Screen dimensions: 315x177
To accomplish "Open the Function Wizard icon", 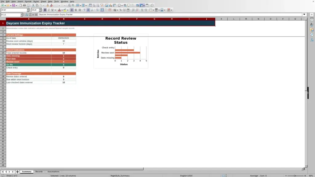I will click(x=27, y=15).
